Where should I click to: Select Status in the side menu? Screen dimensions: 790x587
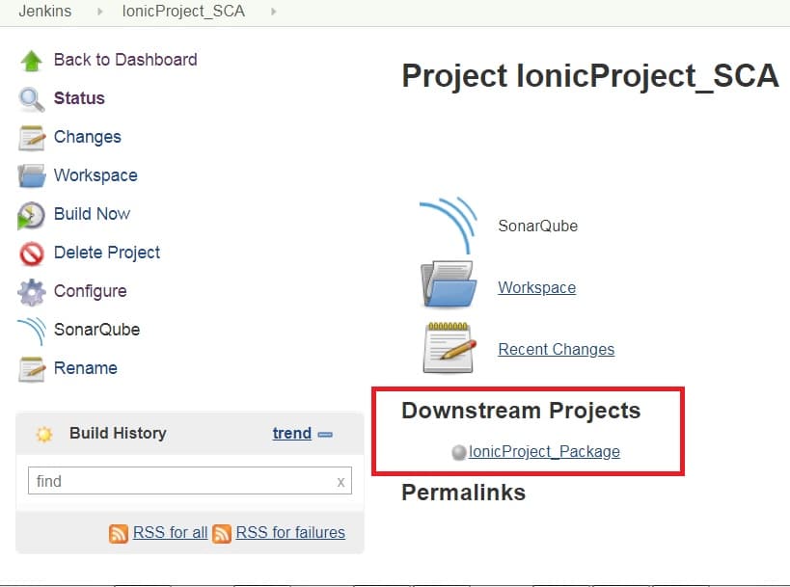(x=79, y=98)
